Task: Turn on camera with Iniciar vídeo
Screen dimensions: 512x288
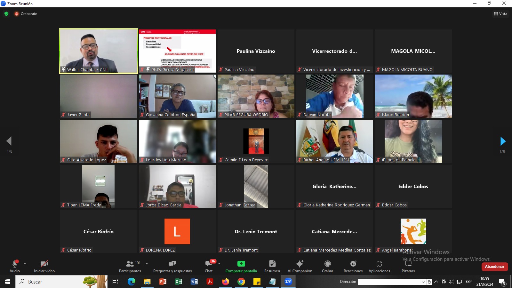Action: coord(44,266)
